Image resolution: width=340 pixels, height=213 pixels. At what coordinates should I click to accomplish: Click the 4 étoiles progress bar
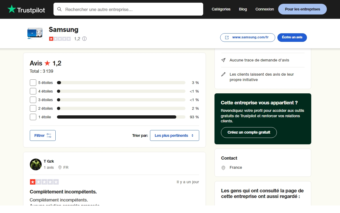[121, 91]
